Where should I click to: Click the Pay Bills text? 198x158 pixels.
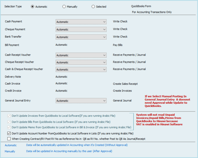pos(118,45)
